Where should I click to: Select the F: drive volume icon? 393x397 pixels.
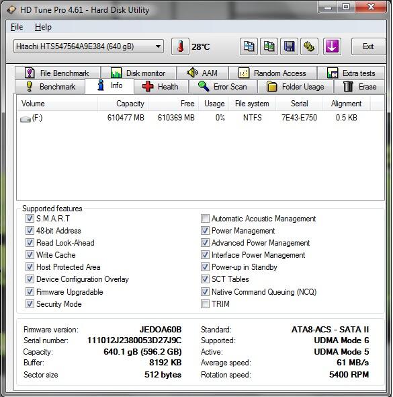coord(26,118)
